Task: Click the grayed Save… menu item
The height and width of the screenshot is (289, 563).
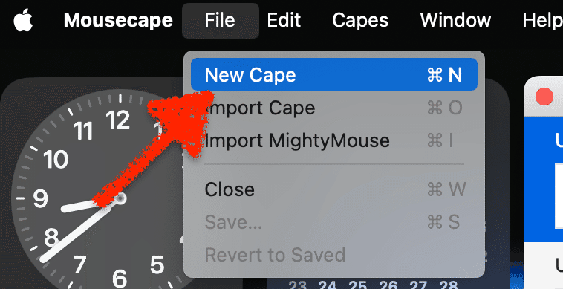Action: 334,222
